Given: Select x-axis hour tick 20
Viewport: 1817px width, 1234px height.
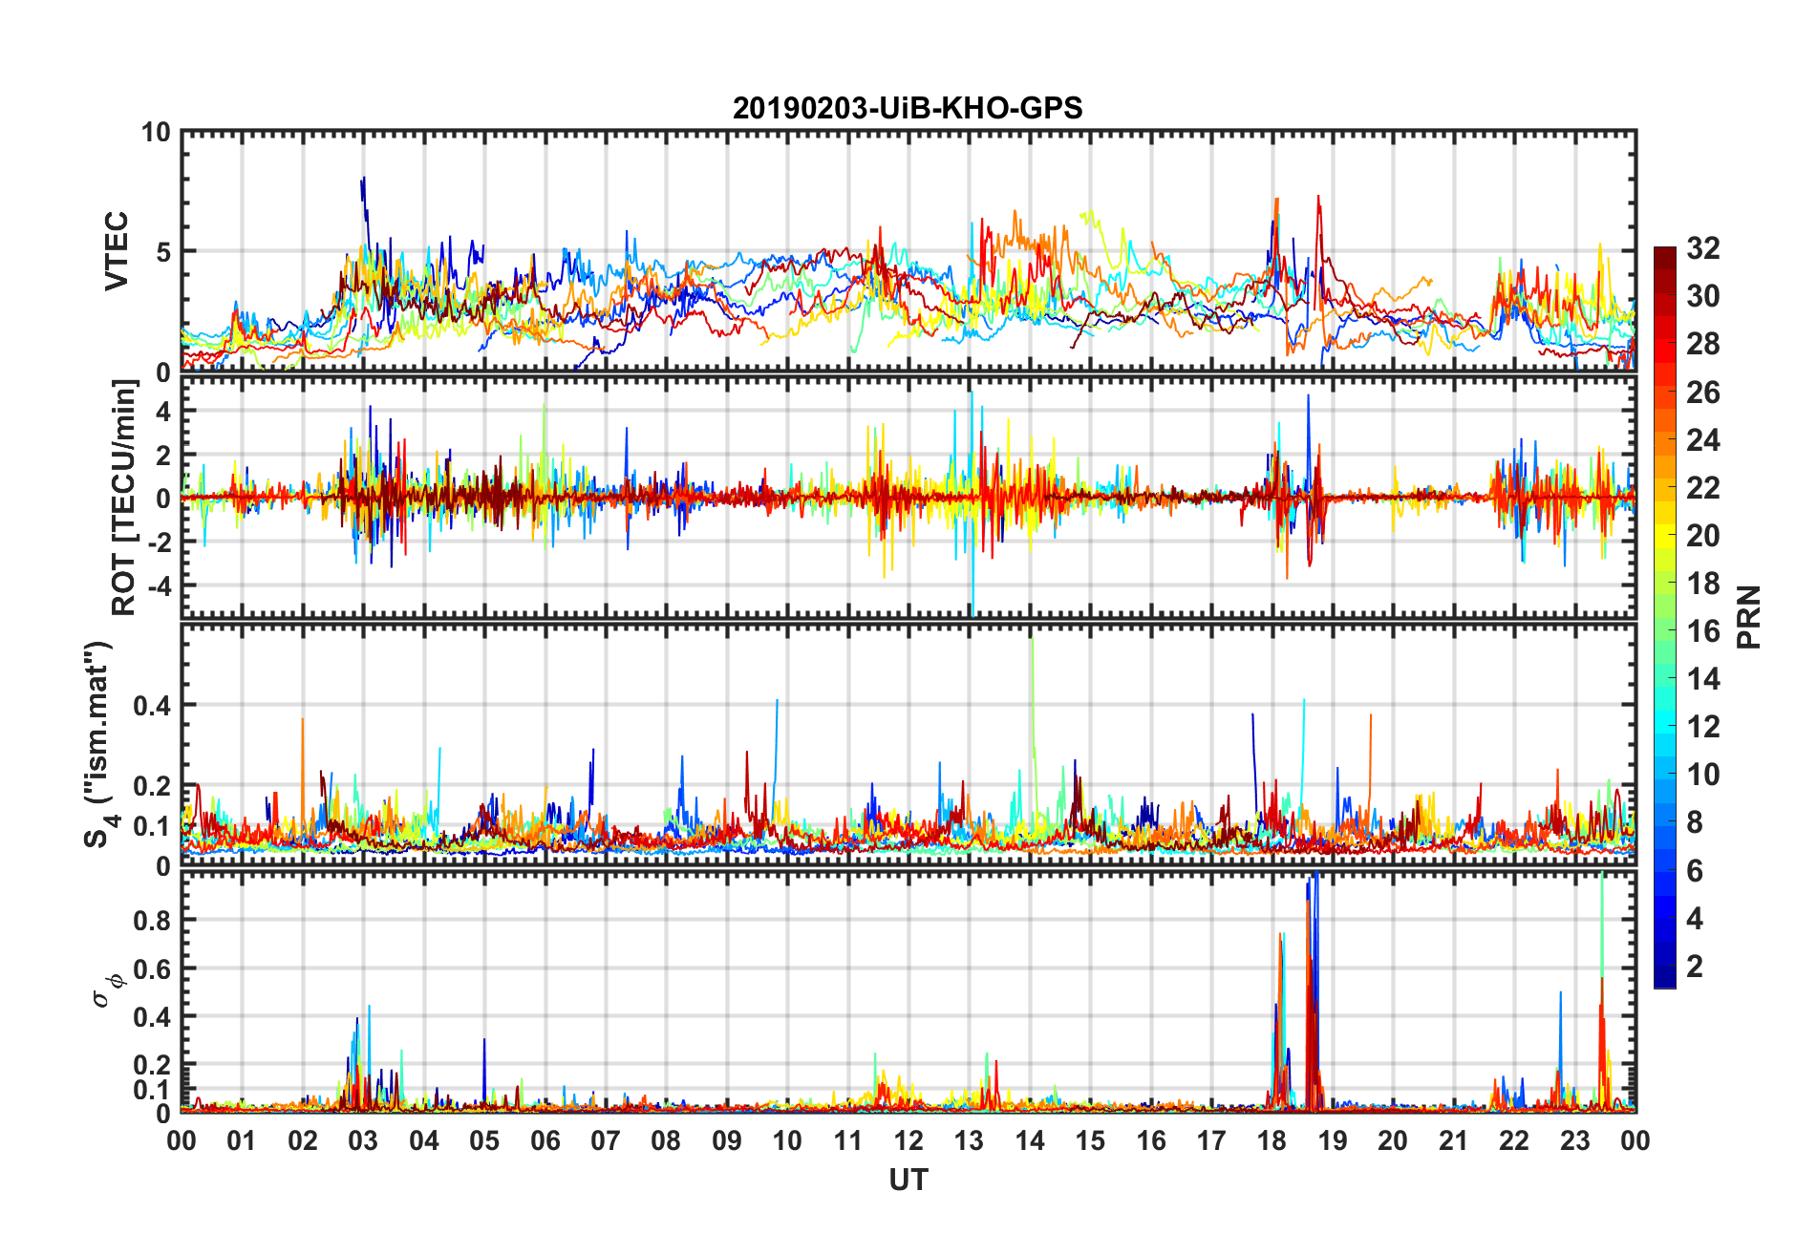Looking at the screenshot, I should coord(1393,1140).
